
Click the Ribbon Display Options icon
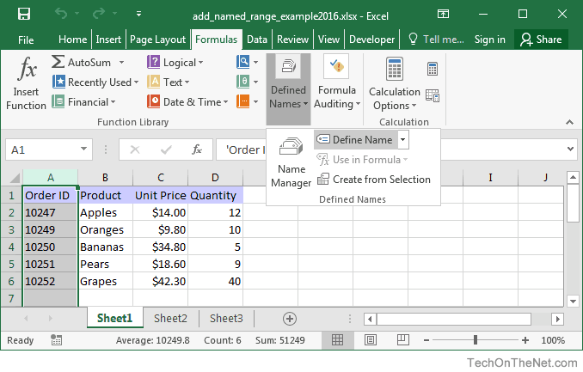point(443,14)
